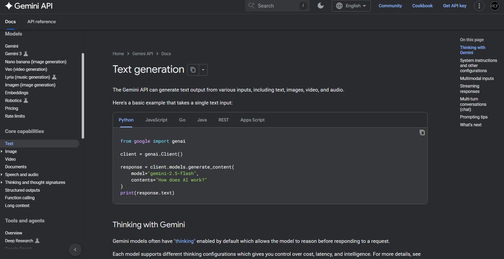Open the three-dot more options menu
The width and height of the screenshot is (504, 259).
[479, 6]
